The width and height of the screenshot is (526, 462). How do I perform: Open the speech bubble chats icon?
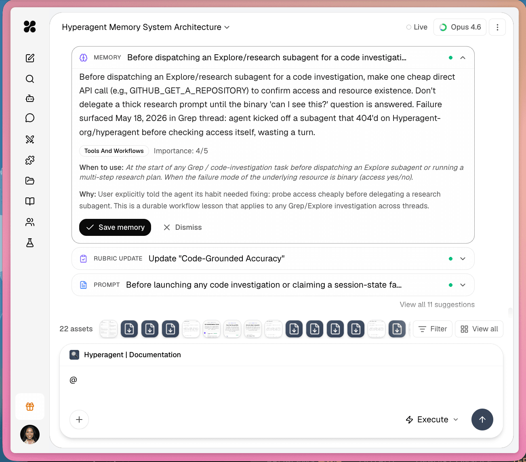30,118
